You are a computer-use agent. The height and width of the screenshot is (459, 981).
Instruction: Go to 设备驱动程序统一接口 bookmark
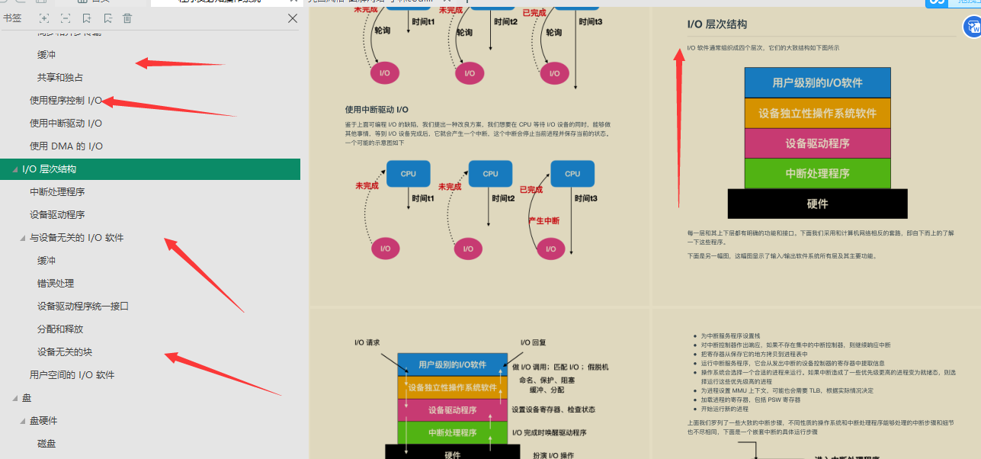tap(83, 307)
